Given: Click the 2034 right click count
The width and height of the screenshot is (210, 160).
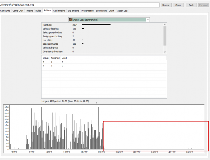Looking at the screenshot, I should [x=75, y=25].
